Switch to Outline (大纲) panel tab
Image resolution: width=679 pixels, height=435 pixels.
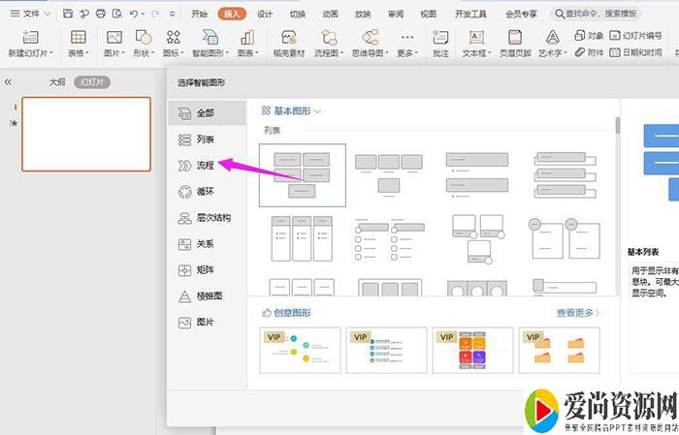pyautogui.click(x=58, y=82)
